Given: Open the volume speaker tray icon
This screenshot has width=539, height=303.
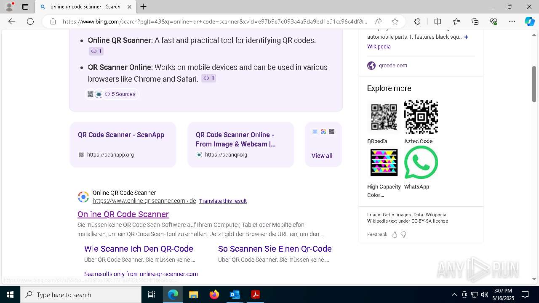Looking at the screenshot, I should pyautogui.click(x=485, y=295).
